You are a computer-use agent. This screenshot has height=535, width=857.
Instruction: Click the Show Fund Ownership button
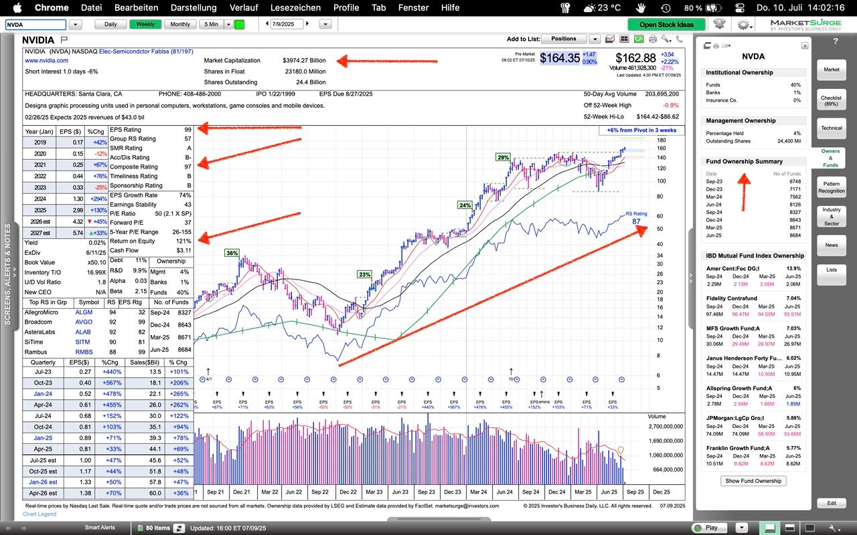tap(753, 481)
